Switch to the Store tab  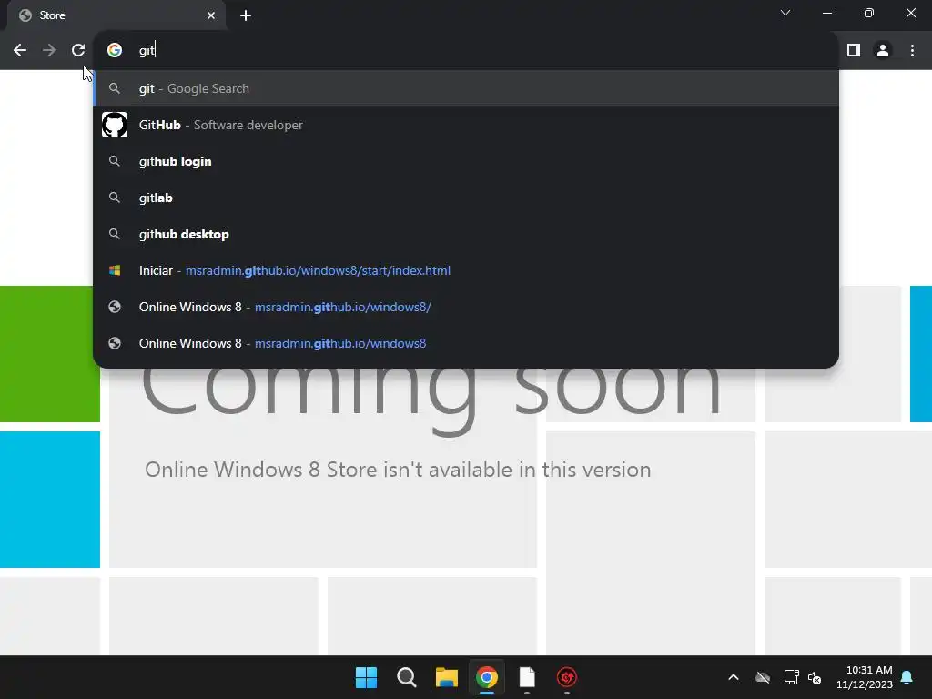click(x=116, y=15)
